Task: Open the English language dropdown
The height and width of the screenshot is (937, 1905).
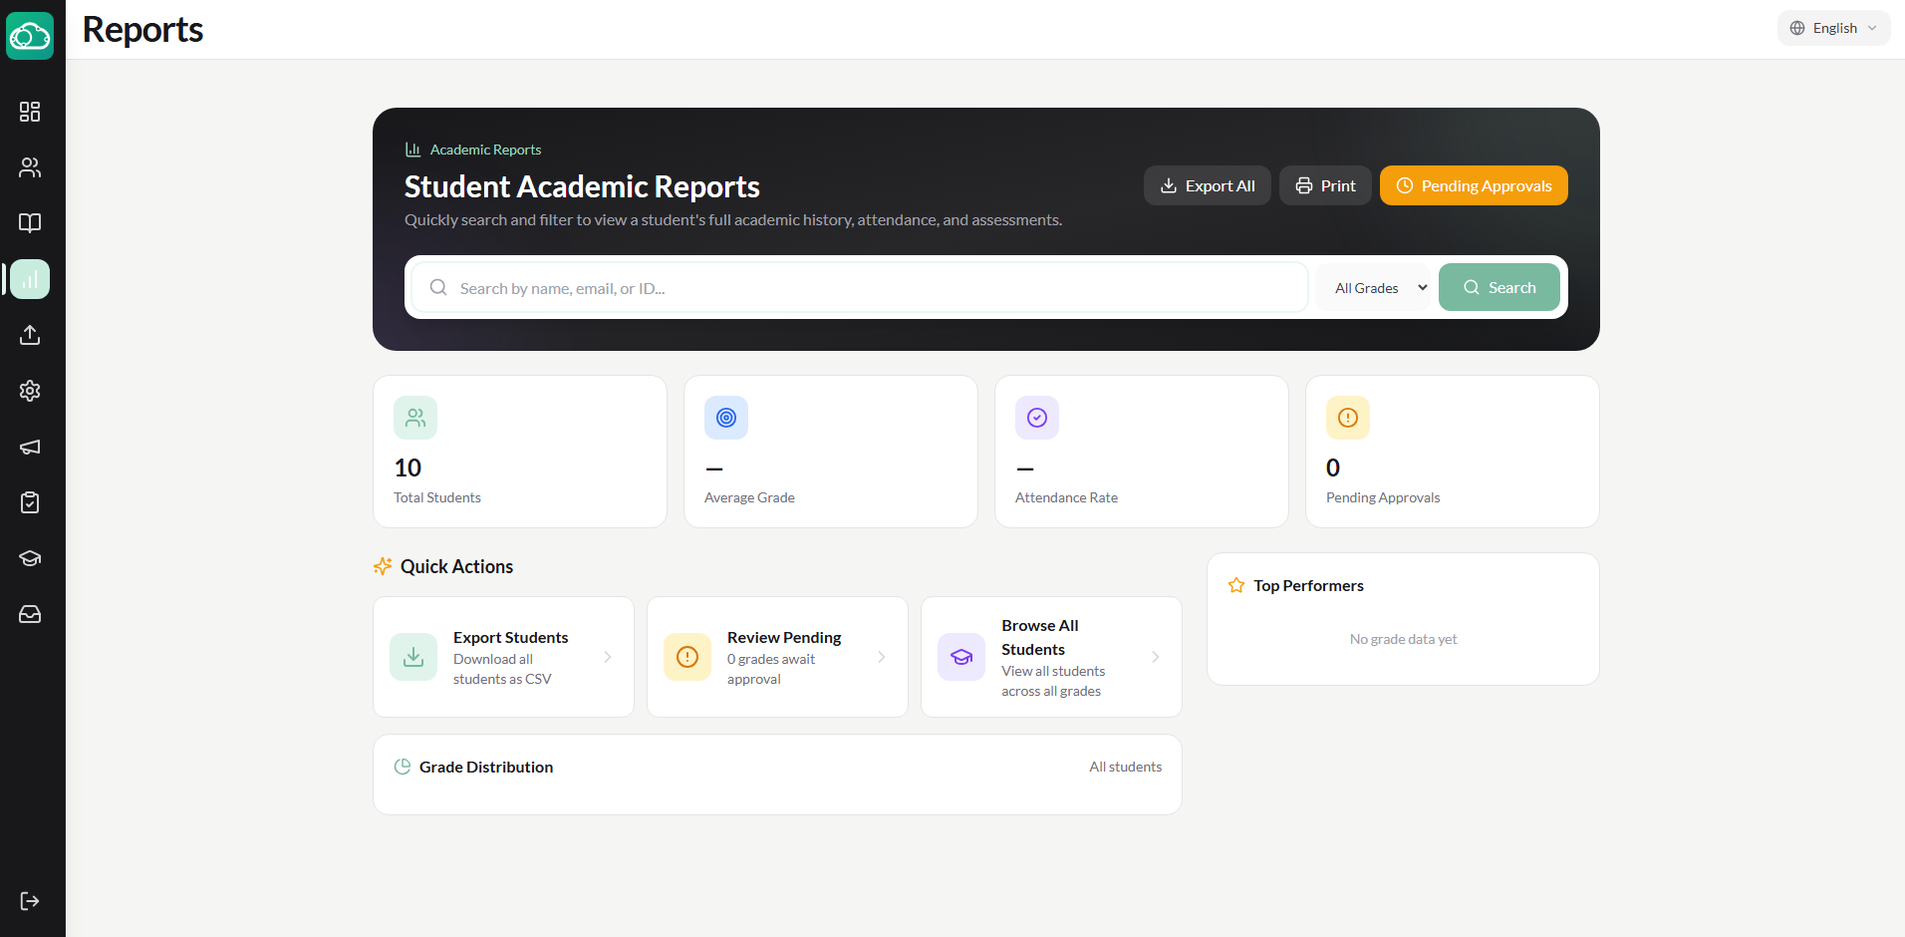Action: point(1833,28)
